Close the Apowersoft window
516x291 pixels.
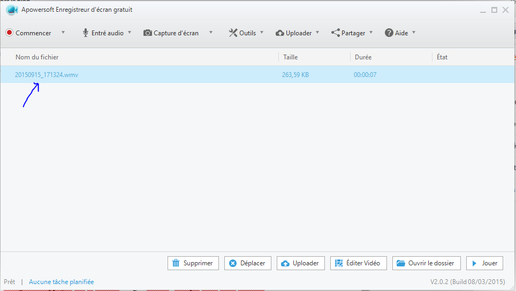pyautogui.click(x=506, y=10)
